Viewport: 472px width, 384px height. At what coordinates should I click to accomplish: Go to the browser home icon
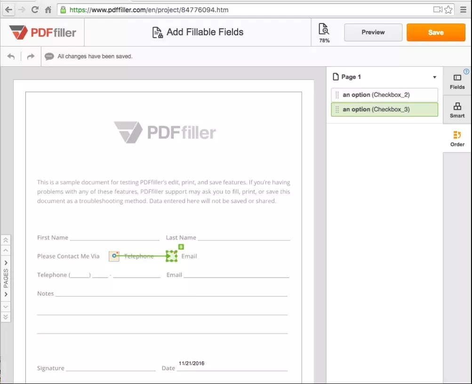(48, 9)
